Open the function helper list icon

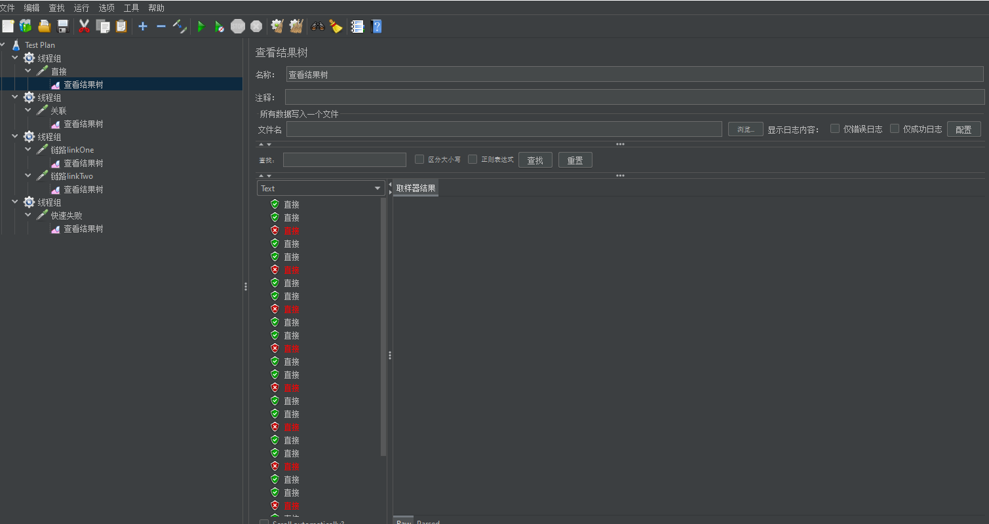[357, 26]
